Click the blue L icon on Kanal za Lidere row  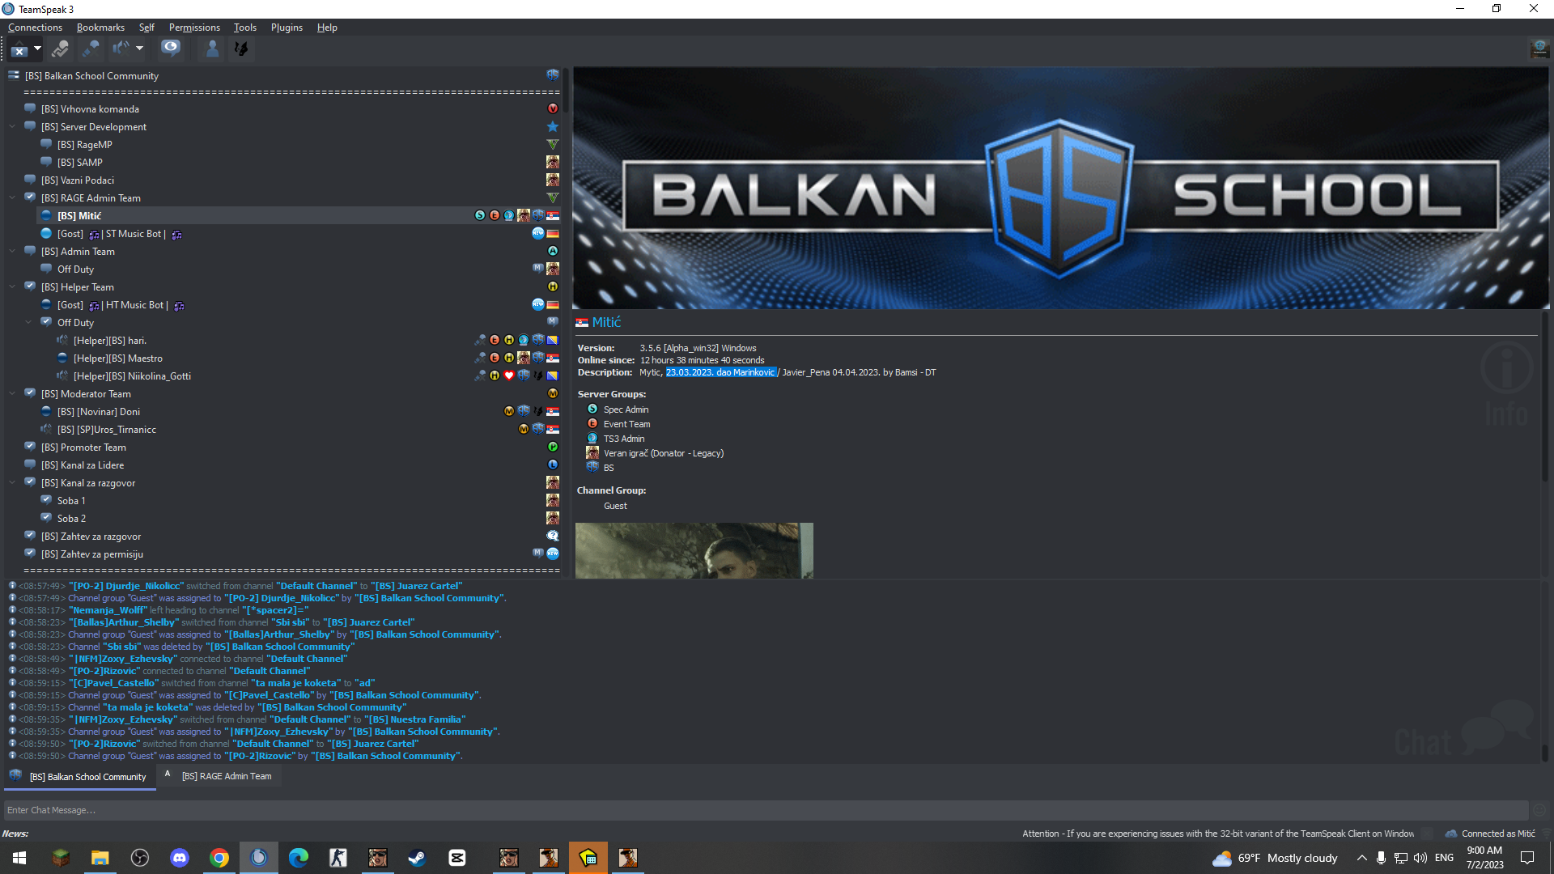point(553,465)
